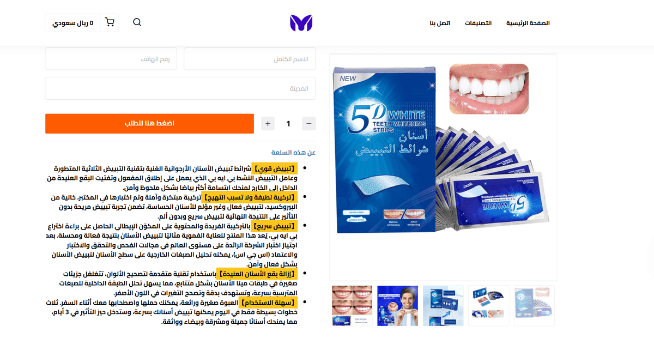654x338 pixels.
Task: Focus the الاسم الكامل input field
Action: point(250,59)
